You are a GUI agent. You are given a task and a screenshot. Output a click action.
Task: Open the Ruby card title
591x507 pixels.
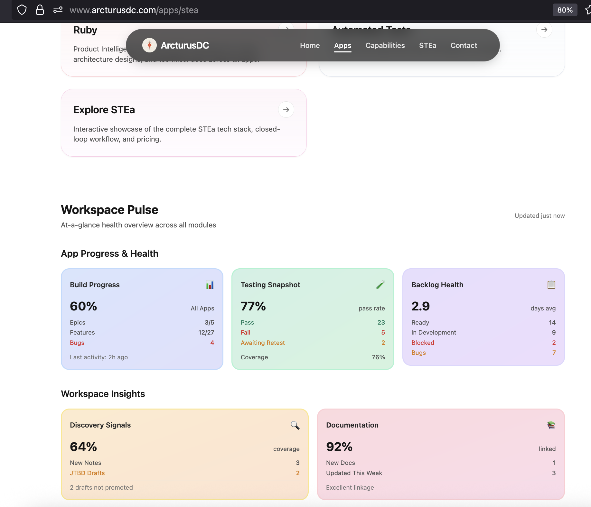pyautogui.click(x=85, y=30)
